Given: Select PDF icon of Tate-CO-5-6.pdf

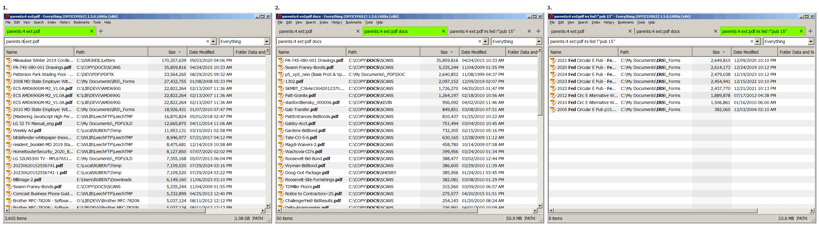Looking at the screenshot, I should (281, 138).
